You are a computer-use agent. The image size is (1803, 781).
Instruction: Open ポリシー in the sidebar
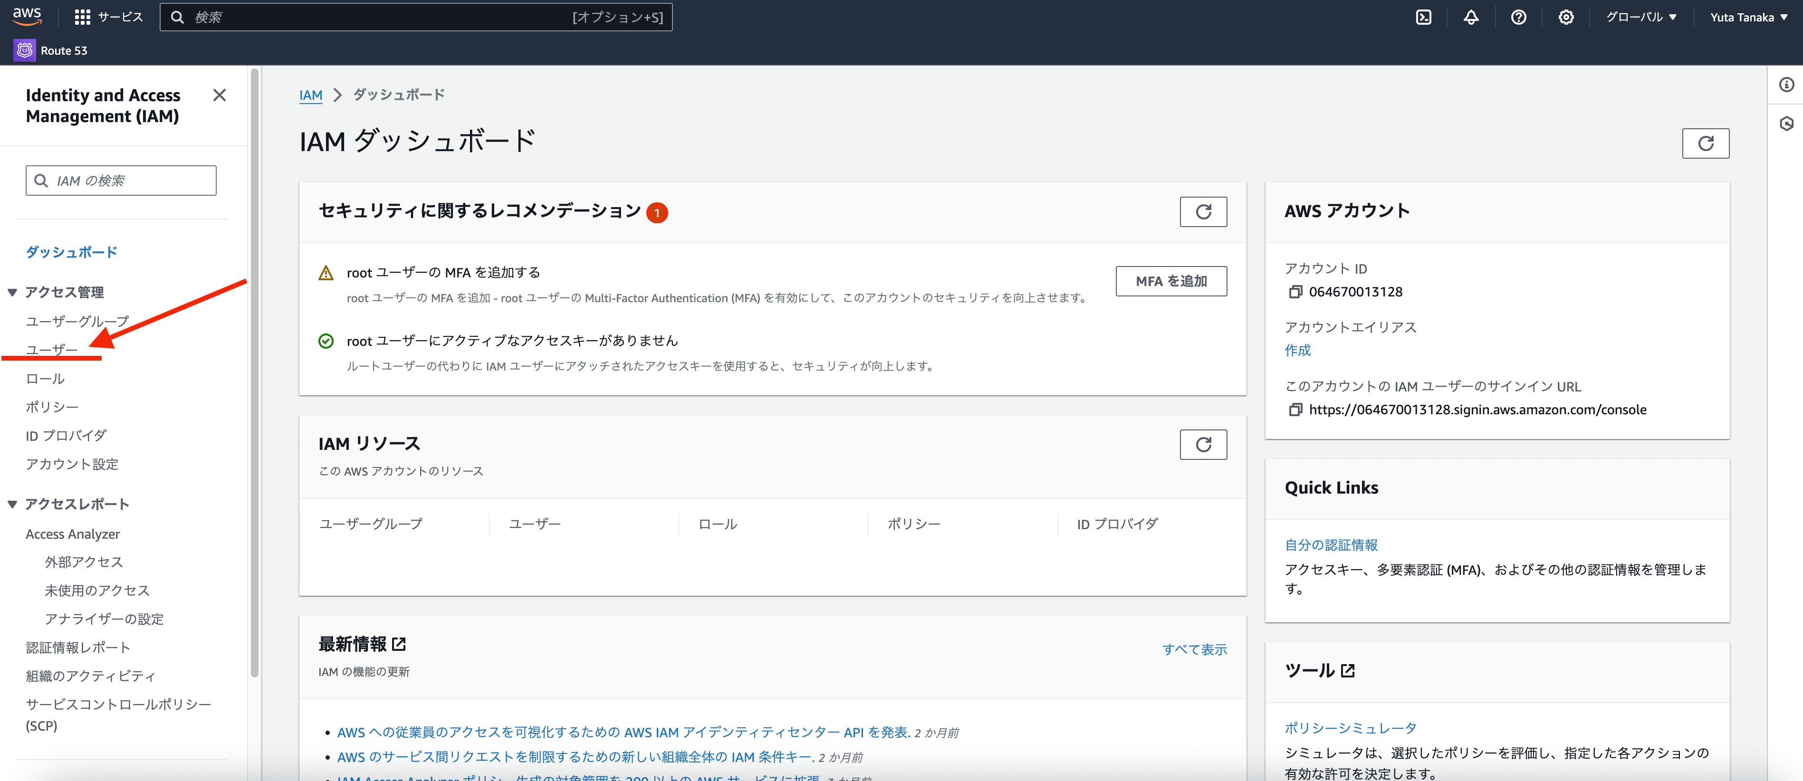click(x=52, y=407)
